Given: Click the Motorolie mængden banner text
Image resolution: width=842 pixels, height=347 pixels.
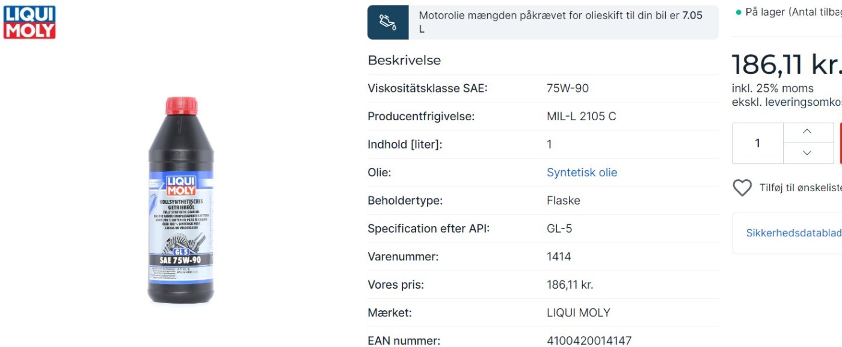Looking at the screenshot, I should (561, 22).
